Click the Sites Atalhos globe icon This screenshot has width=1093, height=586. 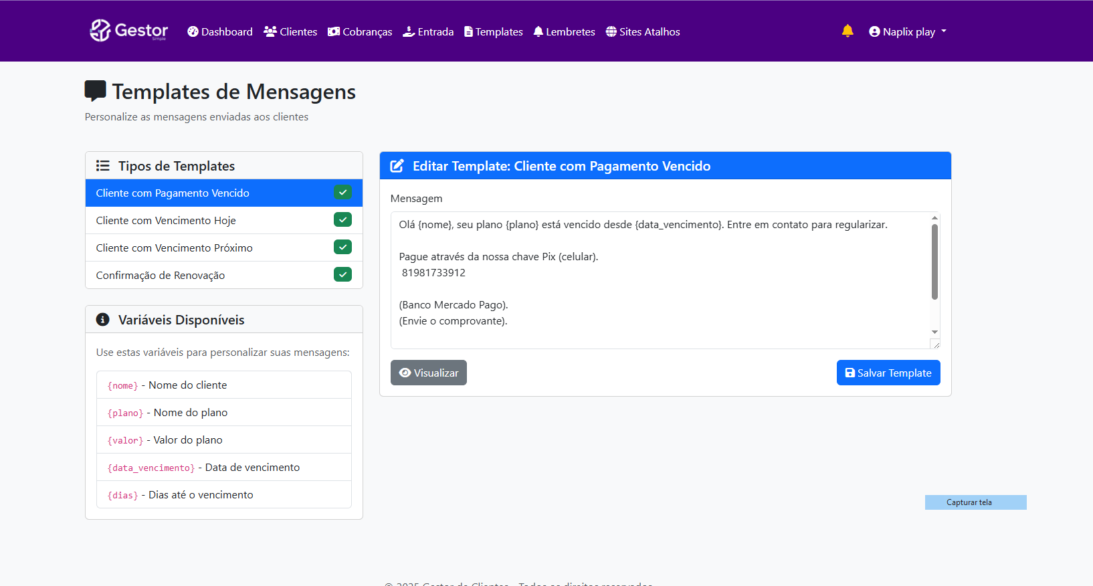[611, 31]
